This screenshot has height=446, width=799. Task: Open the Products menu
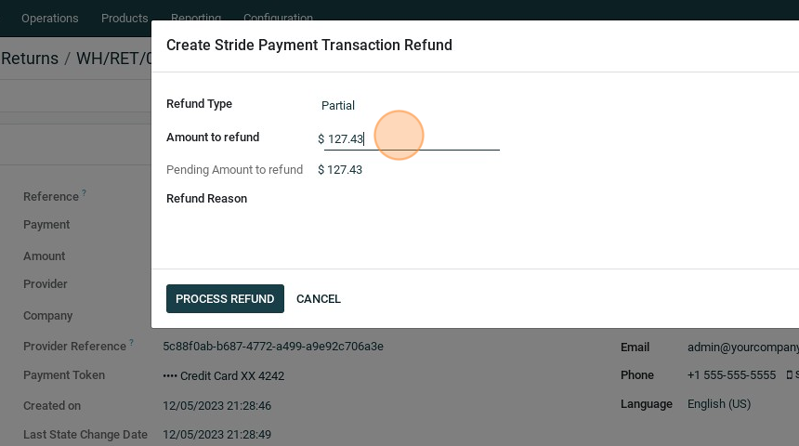point(124,19)
